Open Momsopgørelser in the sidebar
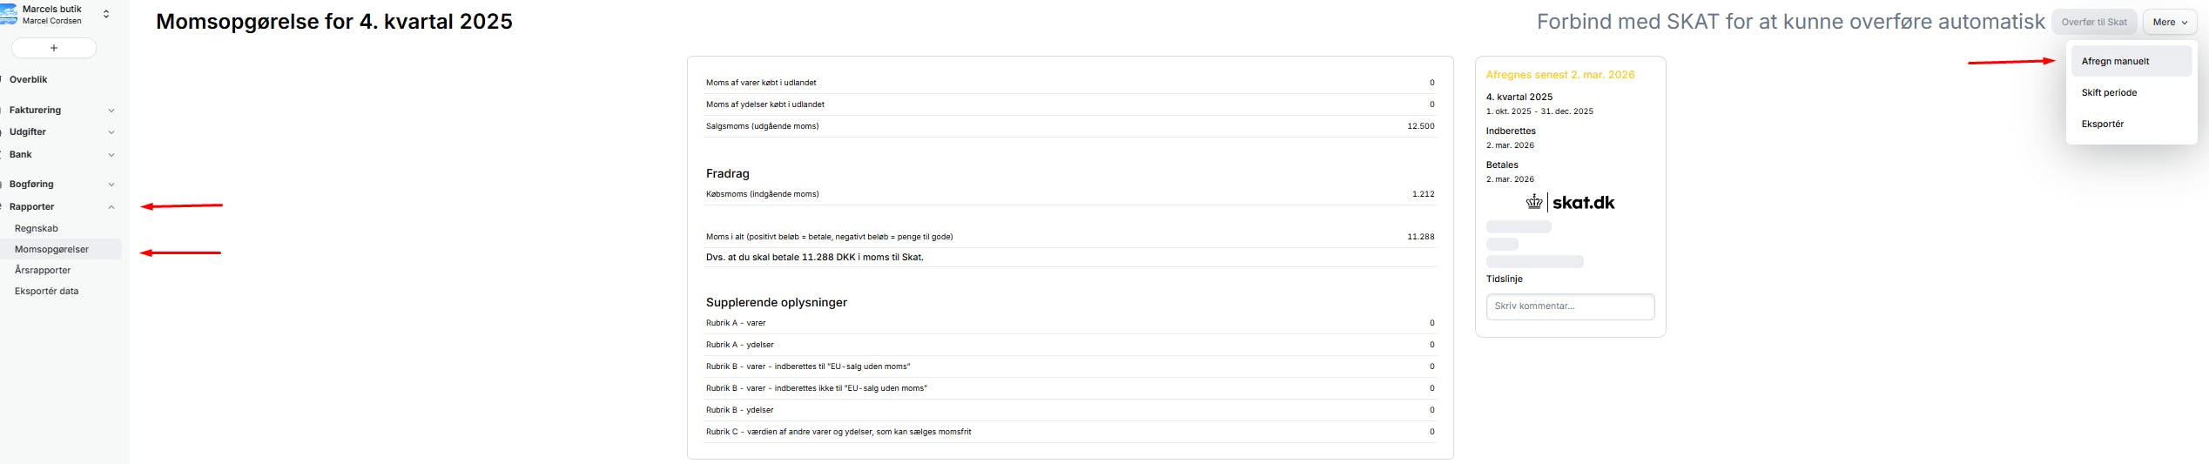 point(51,250)
